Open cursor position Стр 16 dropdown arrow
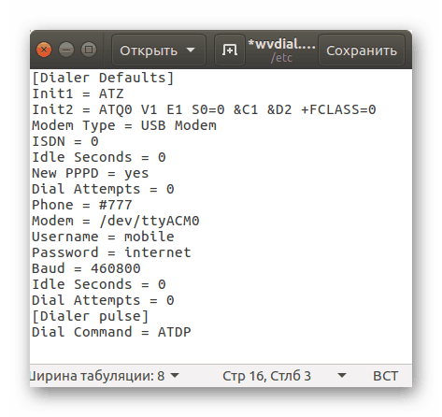The width and height of the screenshot is (442, 417). coord(342,376)
